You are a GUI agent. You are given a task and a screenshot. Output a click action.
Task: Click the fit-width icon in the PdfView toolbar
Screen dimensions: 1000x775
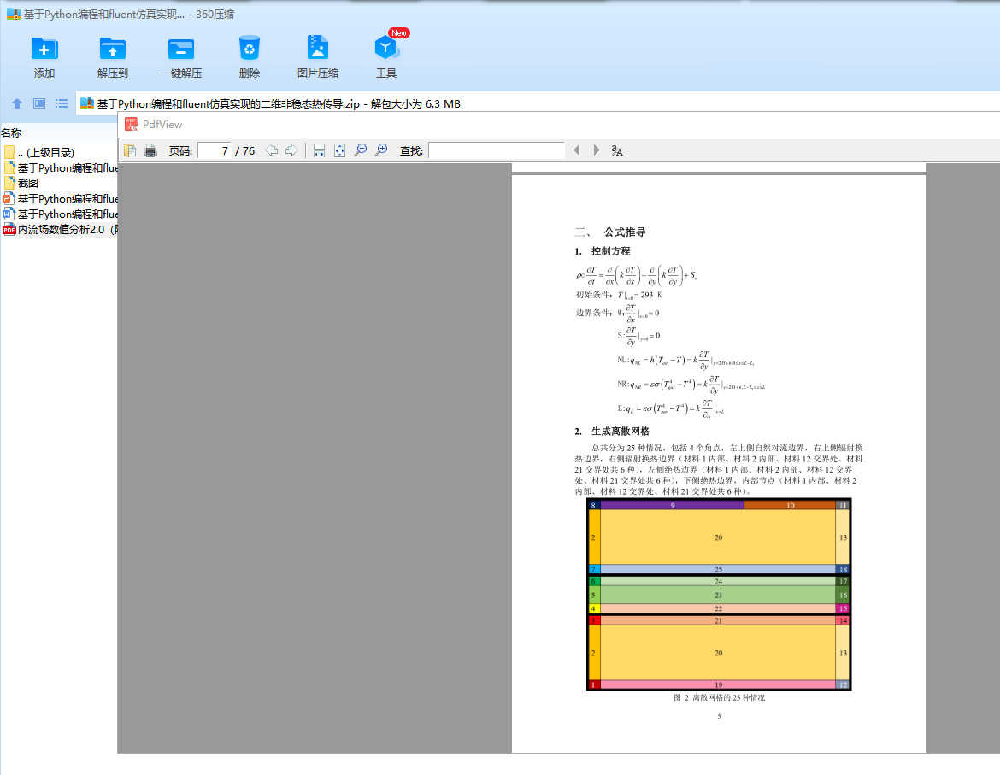pos(320,150)
